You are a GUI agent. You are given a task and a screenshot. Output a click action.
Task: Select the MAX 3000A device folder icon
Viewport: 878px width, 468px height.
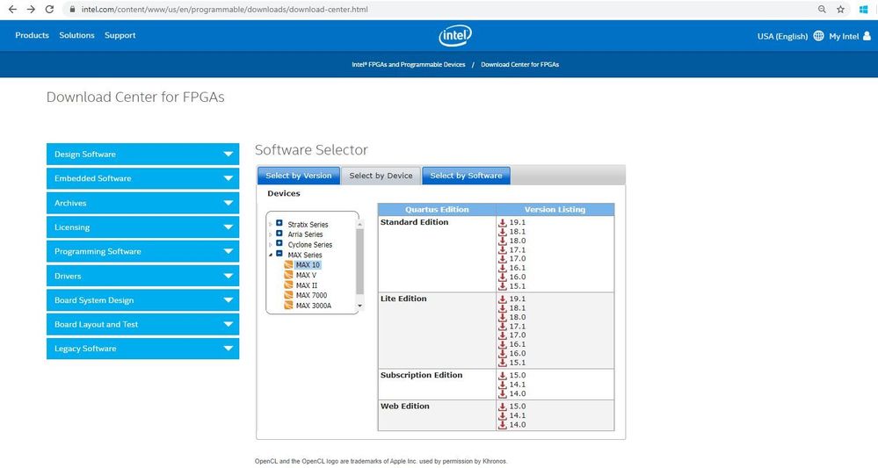(x=288, y=306)
